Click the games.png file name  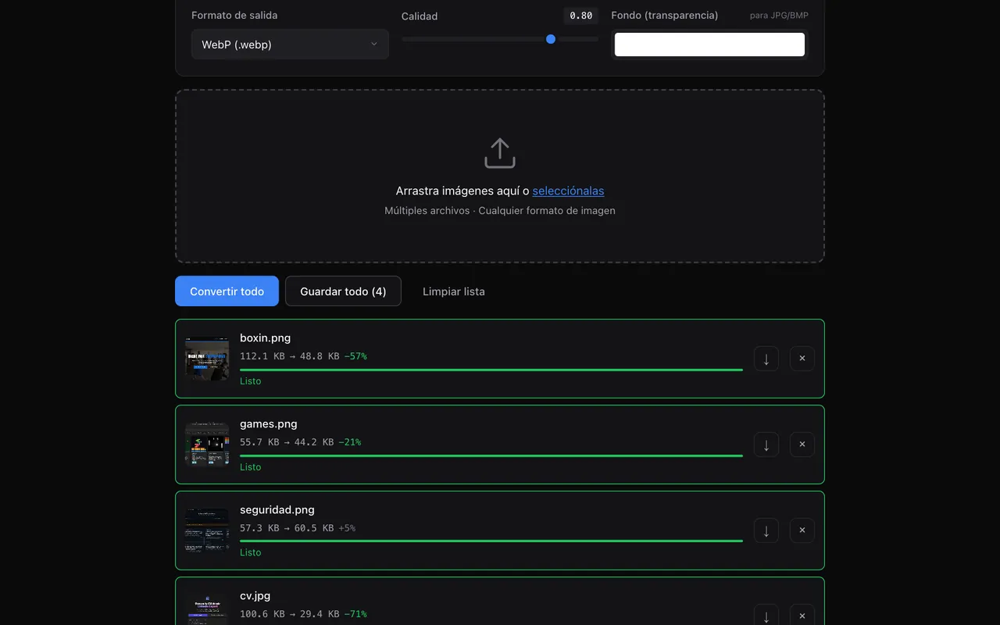pos(269,424)
